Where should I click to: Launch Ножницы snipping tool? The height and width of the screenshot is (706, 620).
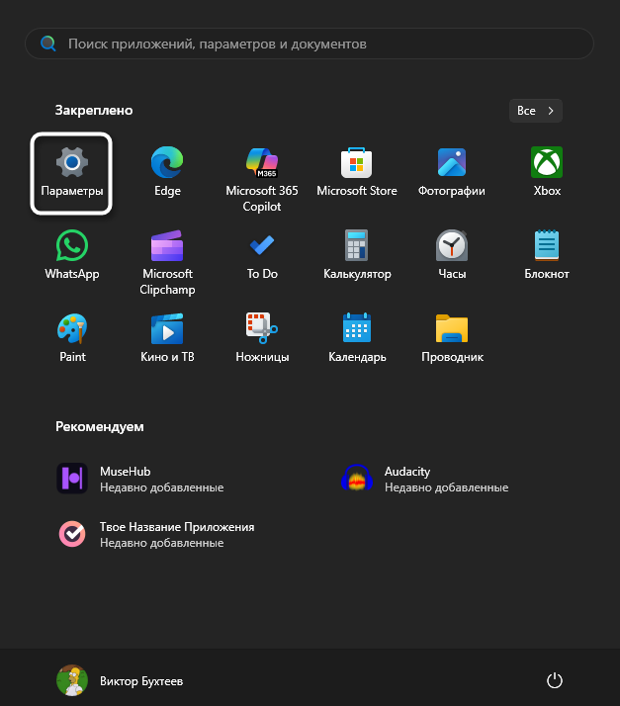[x=262, y=339]
